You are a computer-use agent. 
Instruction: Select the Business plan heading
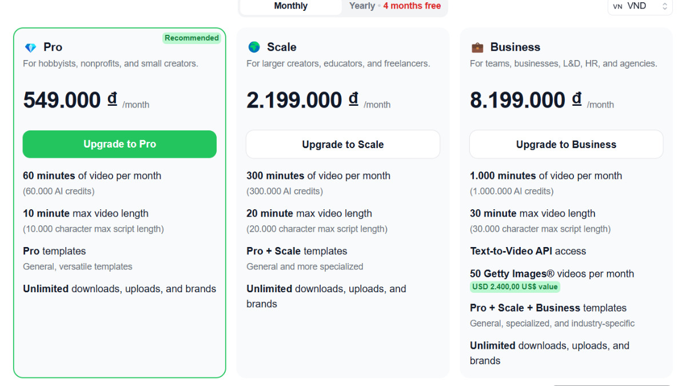point(515,47)
